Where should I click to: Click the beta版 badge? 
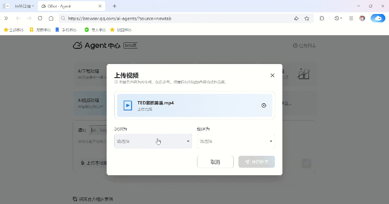pyautogui.click(x=130, y=45)
